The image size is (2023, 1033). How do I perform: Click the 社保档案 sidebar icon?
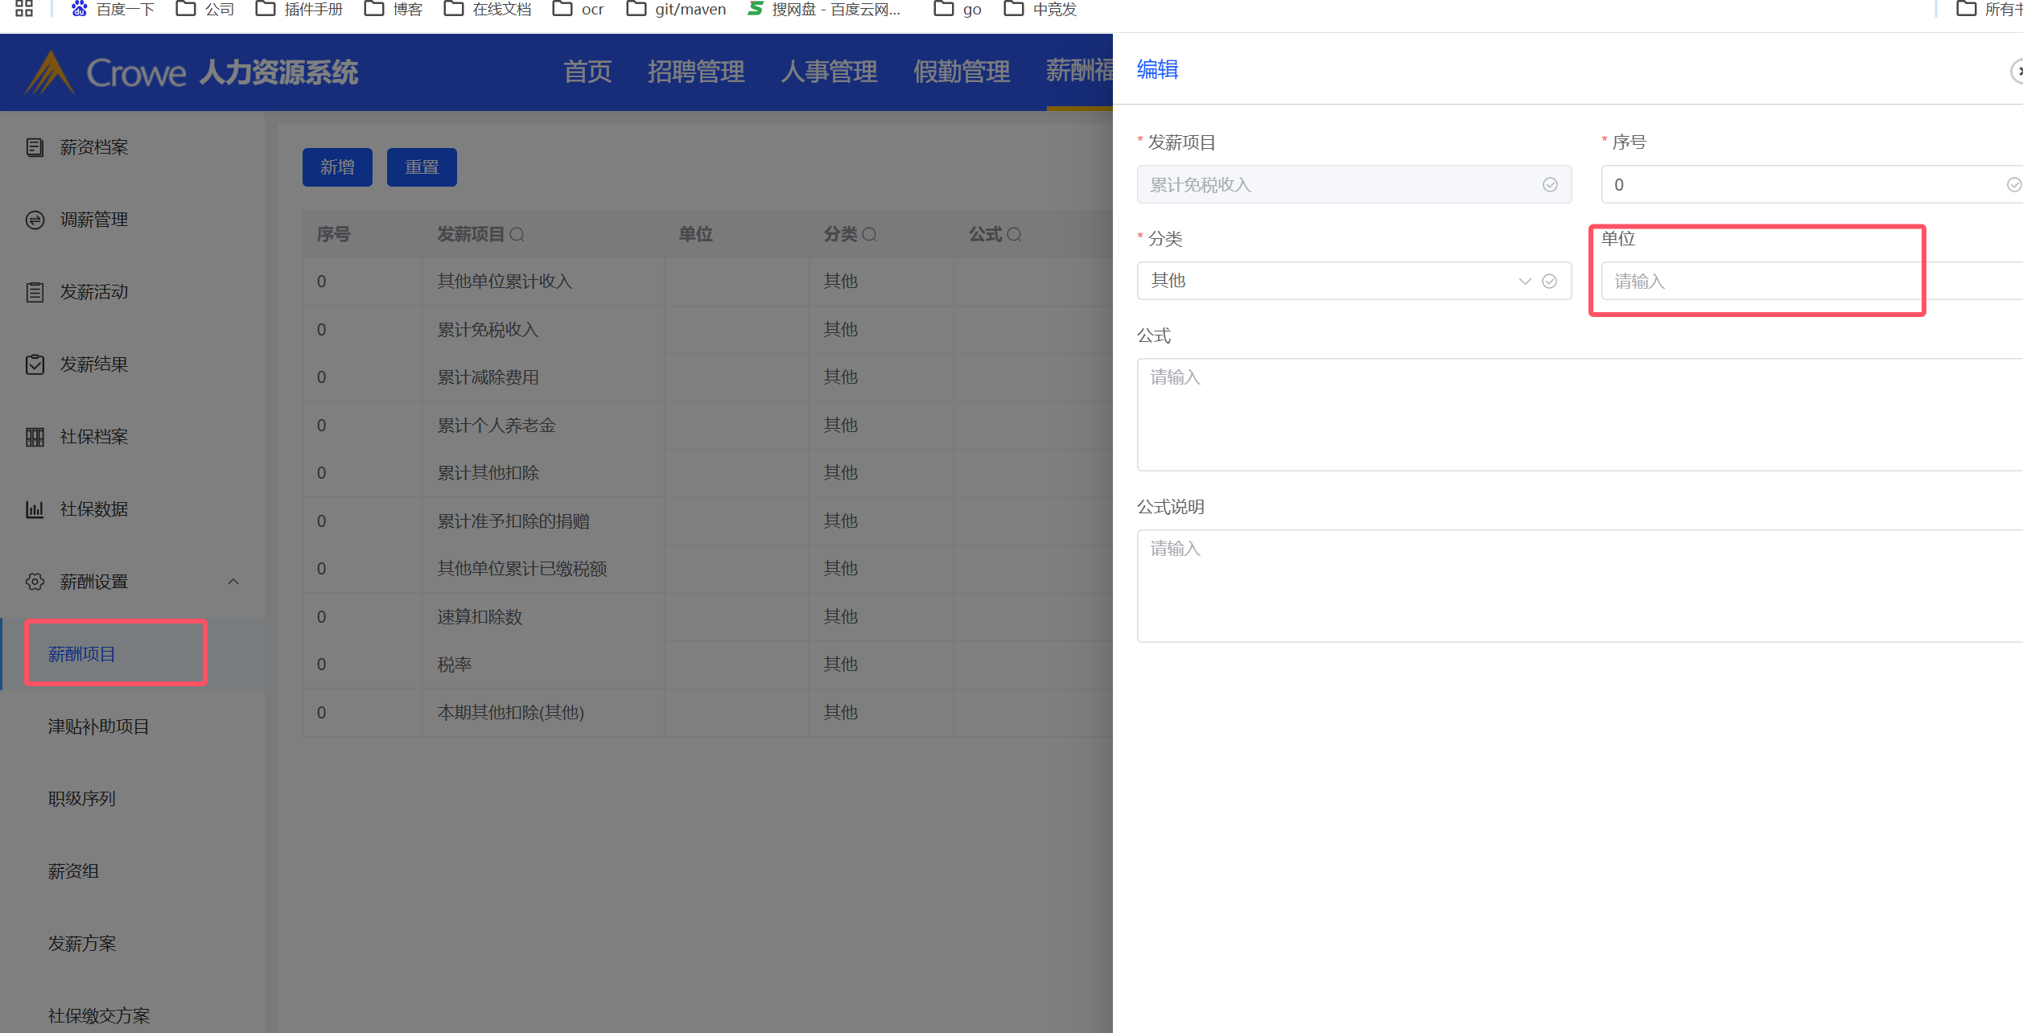point(35,437)
